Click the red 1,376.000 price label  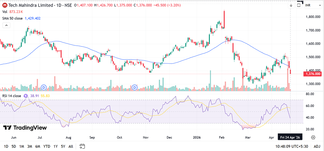[x=312, y=74]
